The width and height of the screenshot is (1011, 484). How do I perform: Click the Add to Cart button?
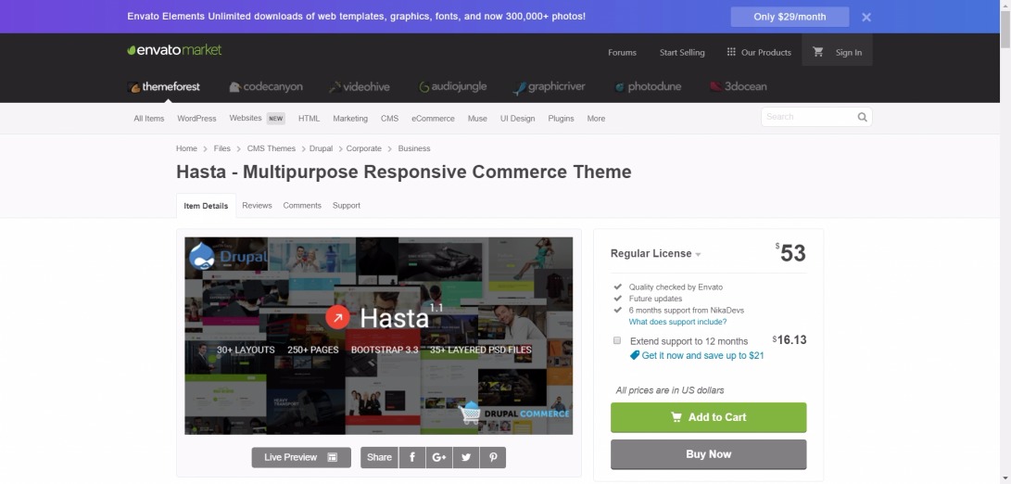tap(708, 417)
